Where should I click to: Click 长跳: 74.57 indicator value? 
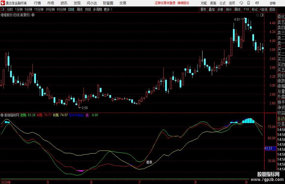[60, 115]
